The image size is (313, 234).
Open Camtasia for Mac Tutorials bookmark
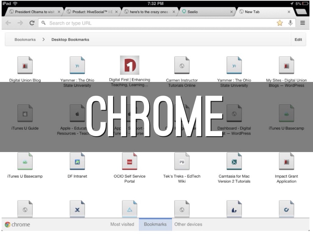click(234, 162)
